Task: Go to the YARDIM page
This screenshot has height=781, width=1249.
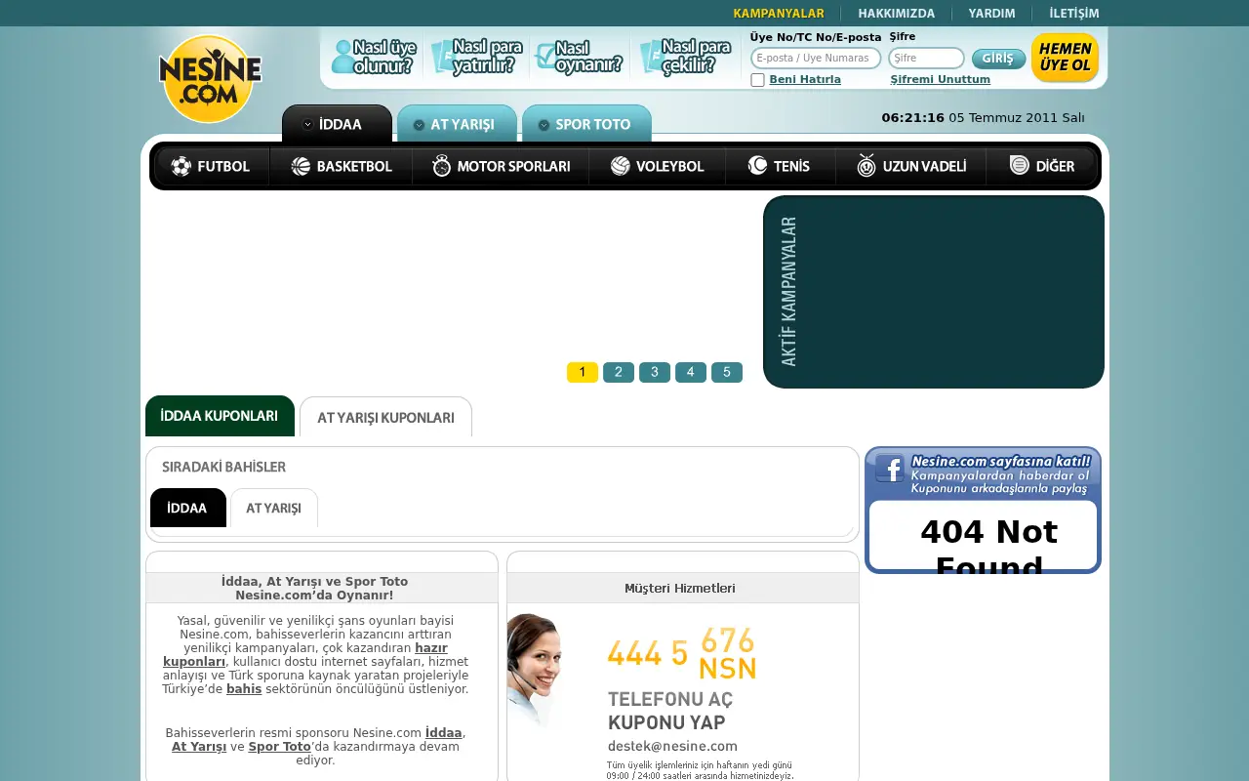Action: click(991, 14)
